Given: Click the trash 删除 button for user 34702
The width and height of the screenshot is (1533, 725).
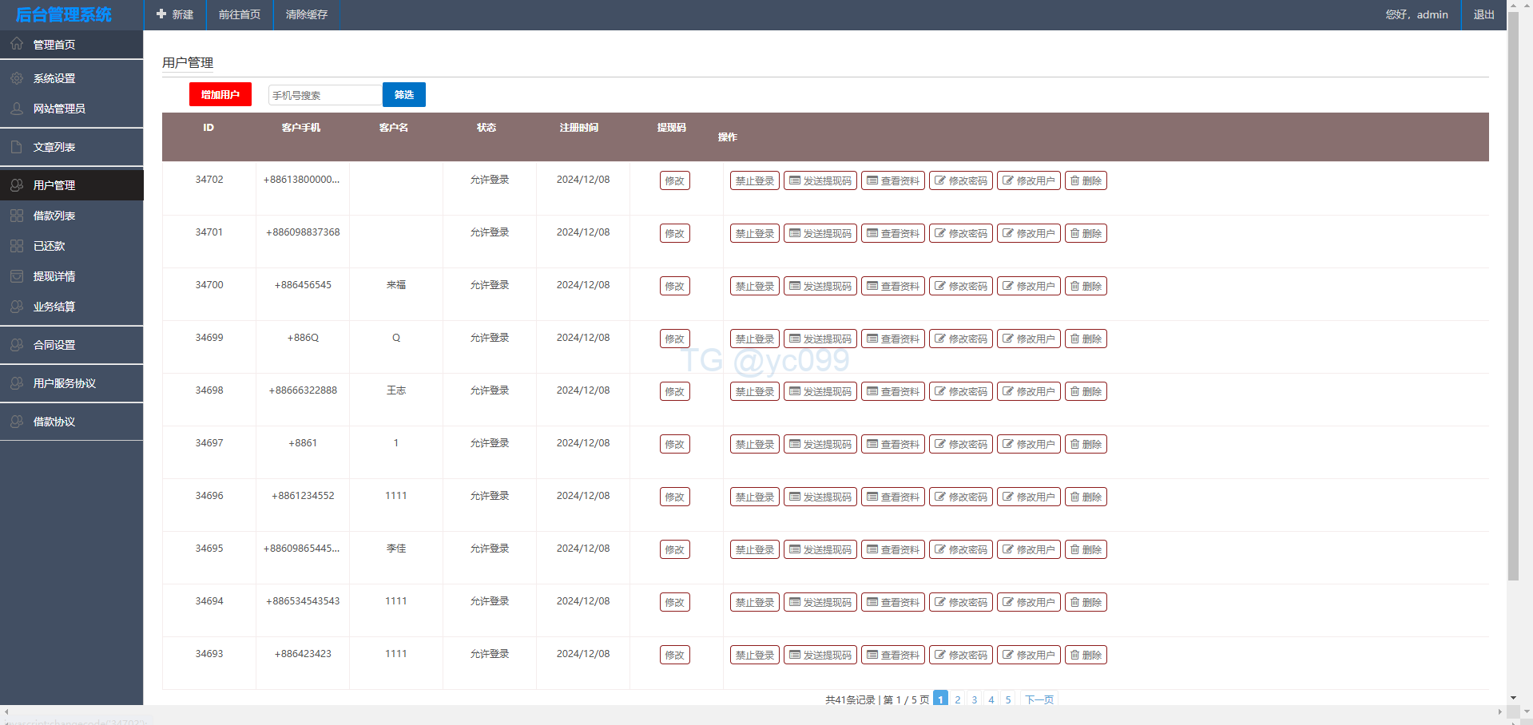Looking at the screenshot, I should [x=1086, y=180].
